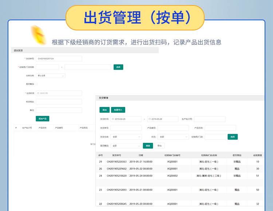Click the 日期 column header
The width and height of the screenshot is (273, 211).
[x=141, y=155]
